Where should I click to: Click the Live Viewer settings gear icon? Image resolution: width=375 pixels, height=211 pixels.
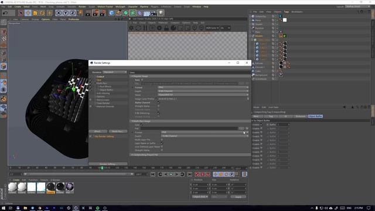pyautogui.click(x=131, y=28)
